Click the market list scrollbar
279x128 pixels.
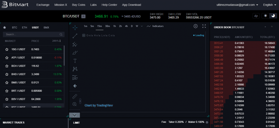tap(64, 56)
